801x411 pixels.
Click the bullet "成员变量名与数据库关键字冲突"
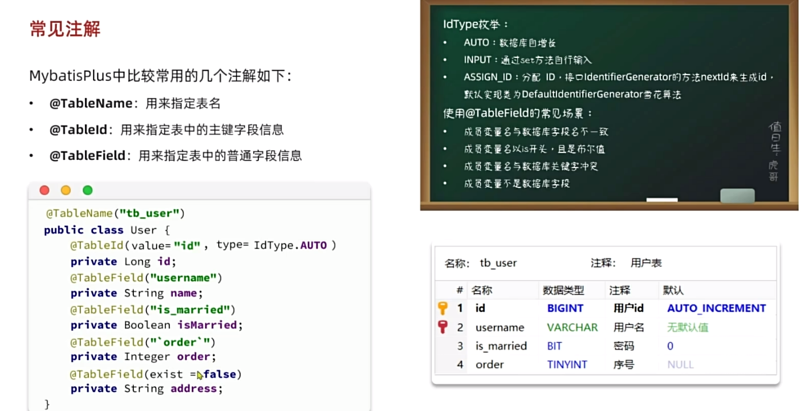(531, 166)
